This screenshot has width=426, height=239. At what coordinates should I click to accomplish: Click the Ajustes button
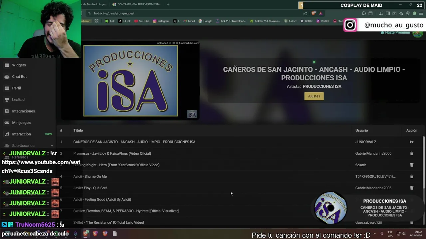[x=314, y=96]
